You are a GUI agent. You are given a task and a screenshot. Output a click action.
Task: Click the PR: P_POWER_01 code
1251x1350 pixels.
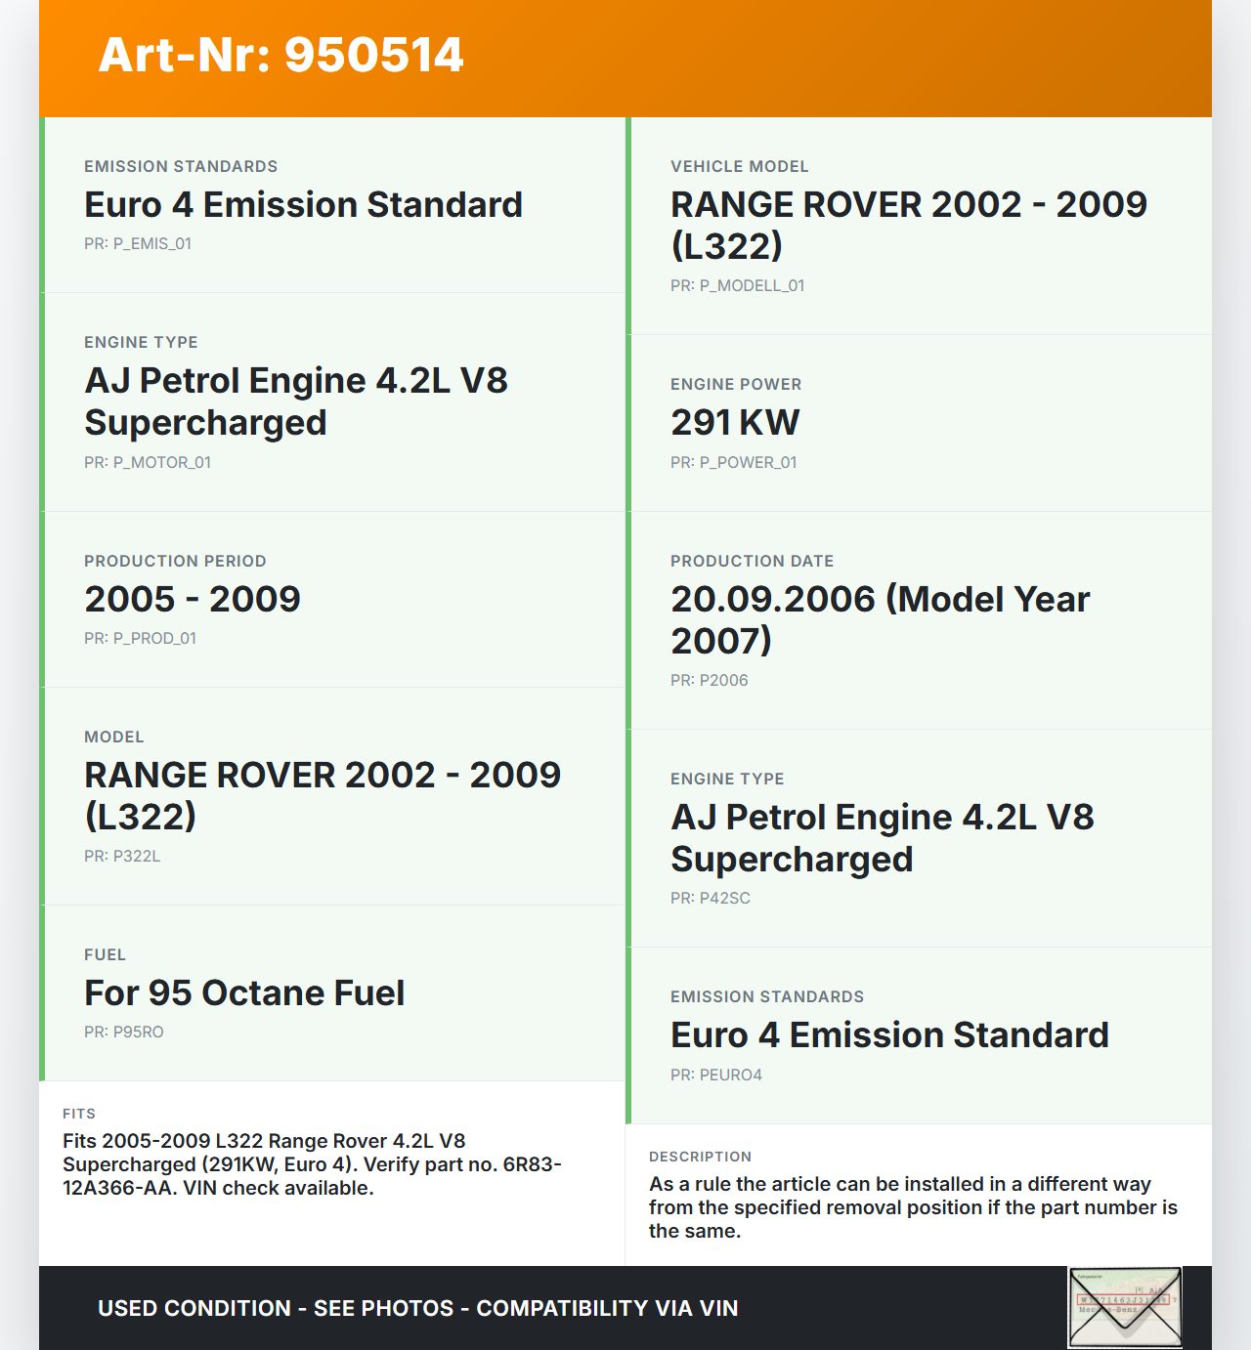[733, 462]
